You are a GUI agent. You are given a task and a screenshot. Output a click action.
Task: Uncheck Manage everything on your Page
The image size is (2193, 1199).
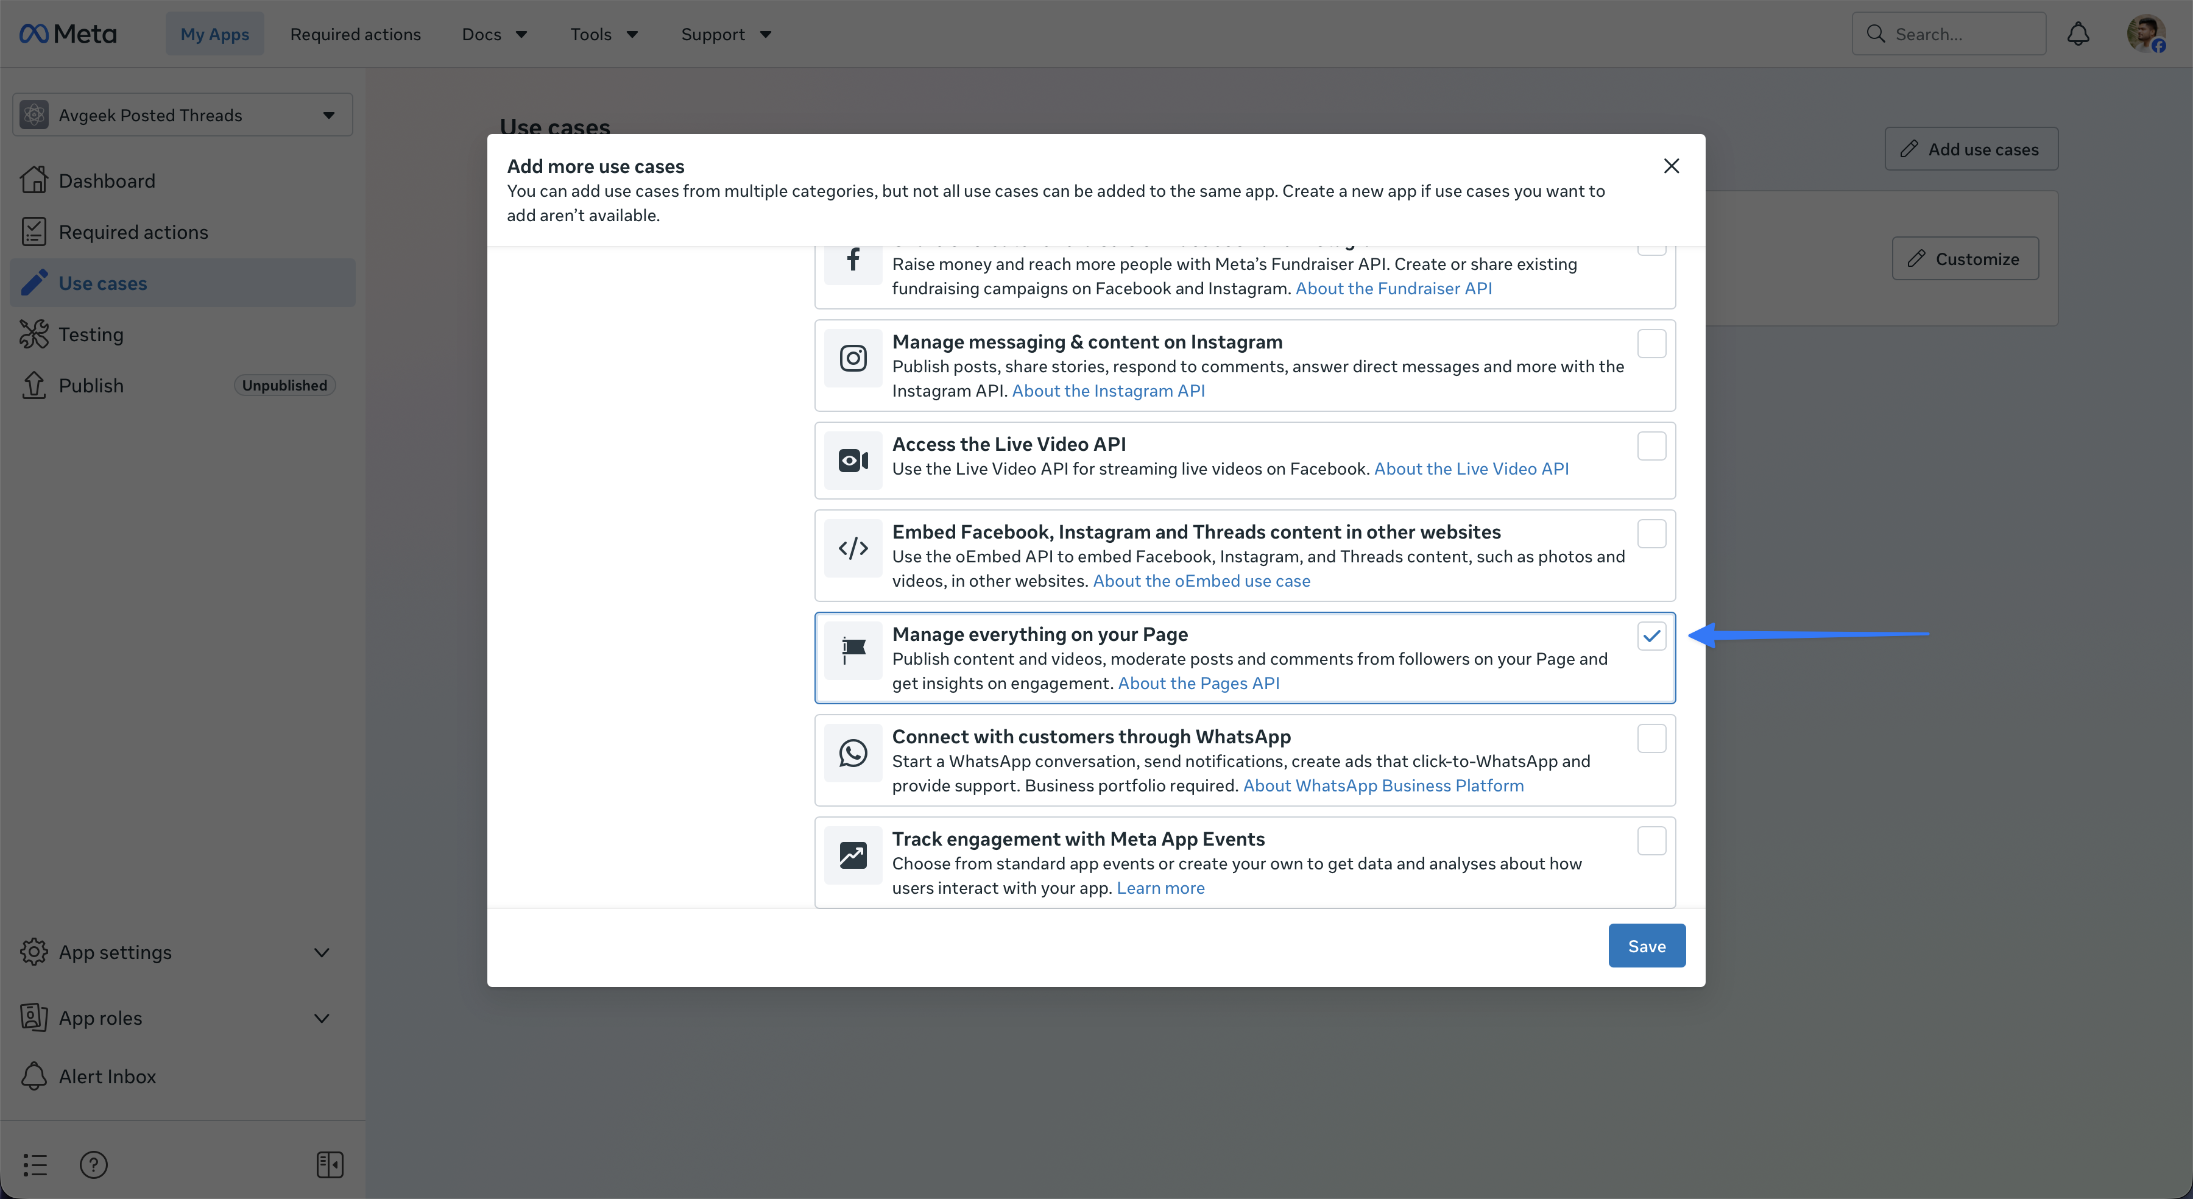point(1651,635)
